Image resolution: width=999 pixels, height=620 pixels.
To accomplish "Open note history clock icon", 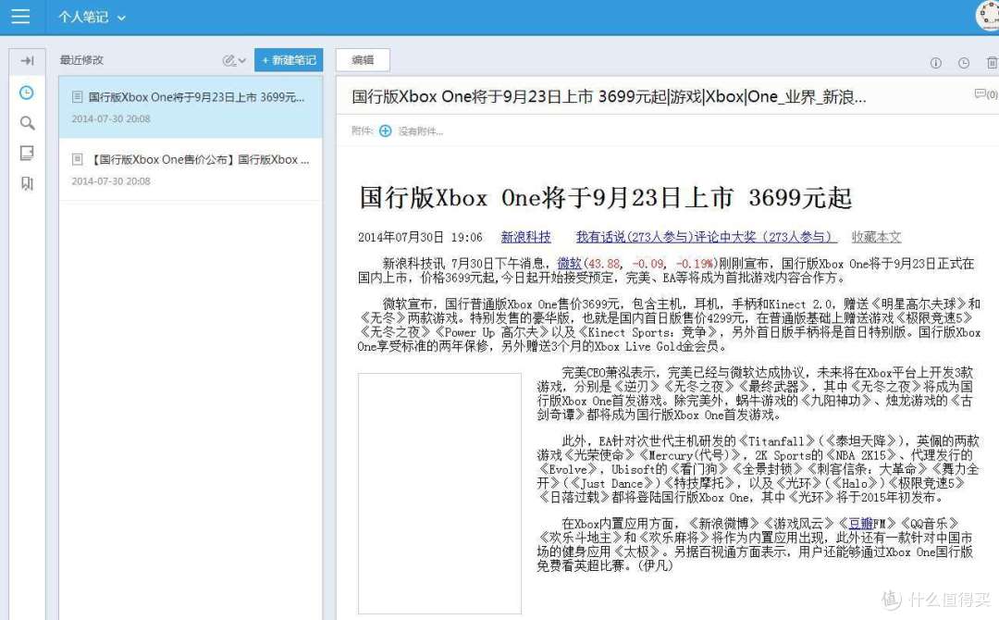I will coord(963,62).
